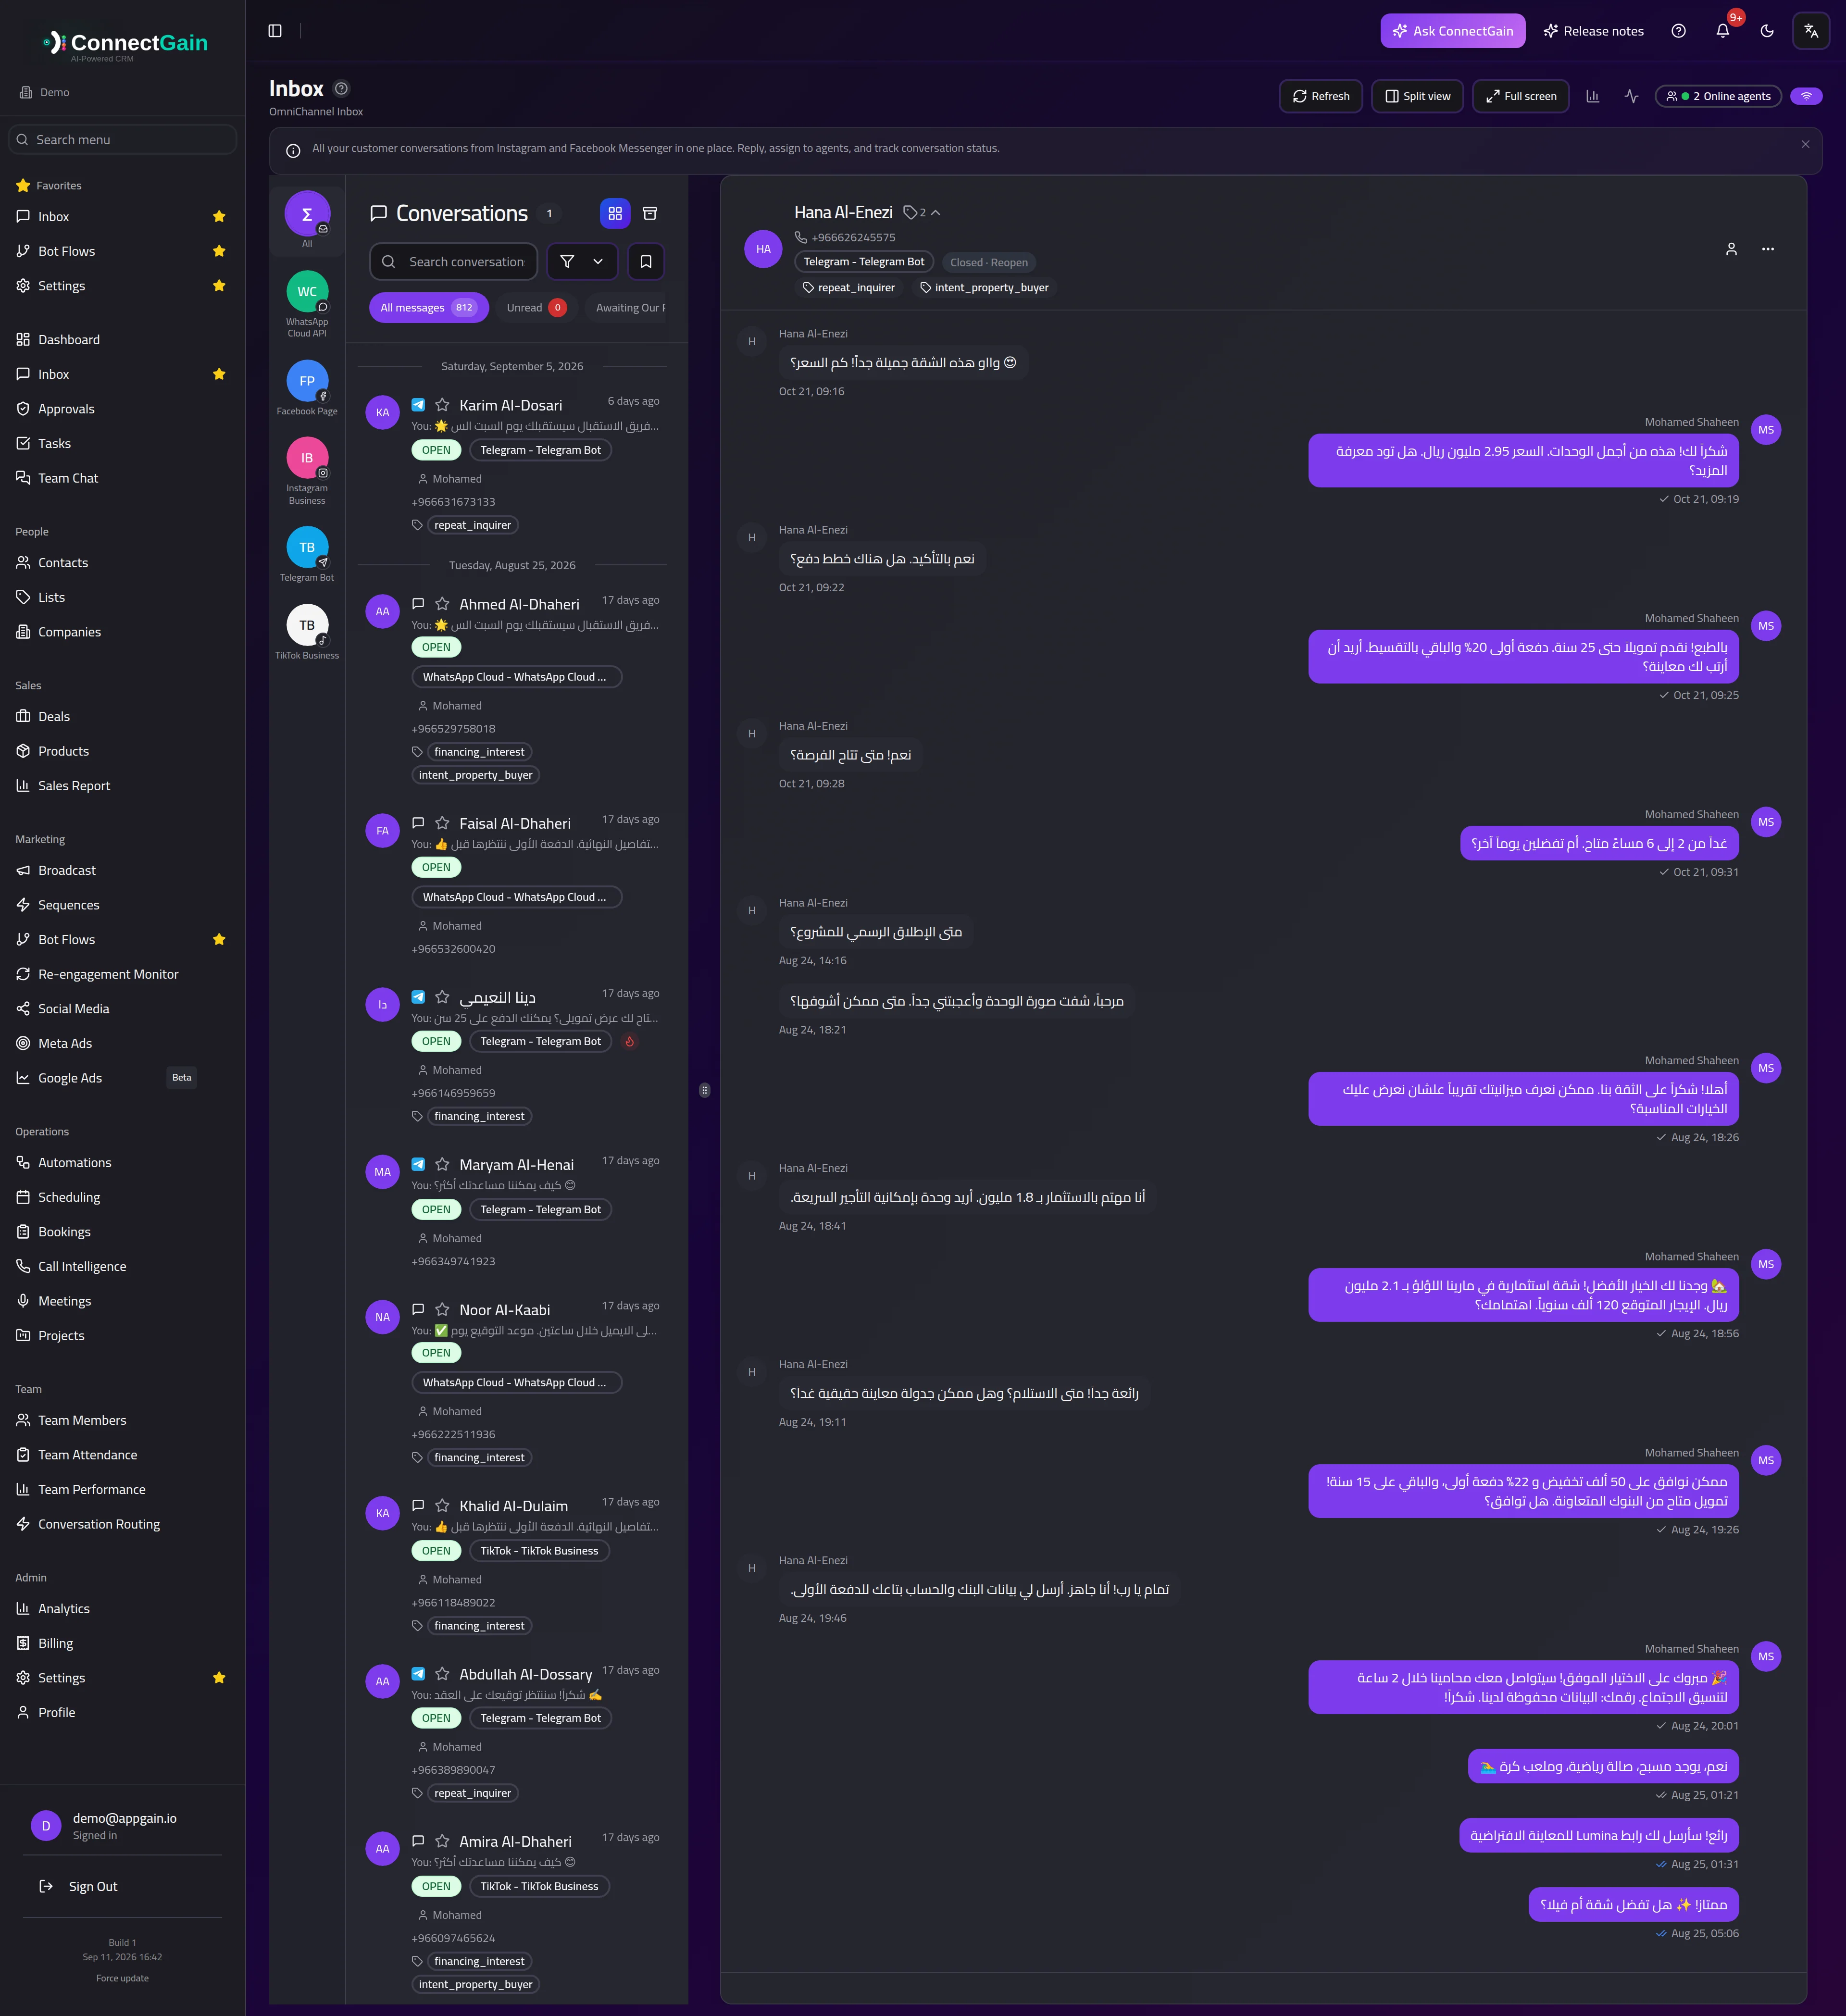
Task: Click Closed · Reopen status badge
Action: [988, 262]
